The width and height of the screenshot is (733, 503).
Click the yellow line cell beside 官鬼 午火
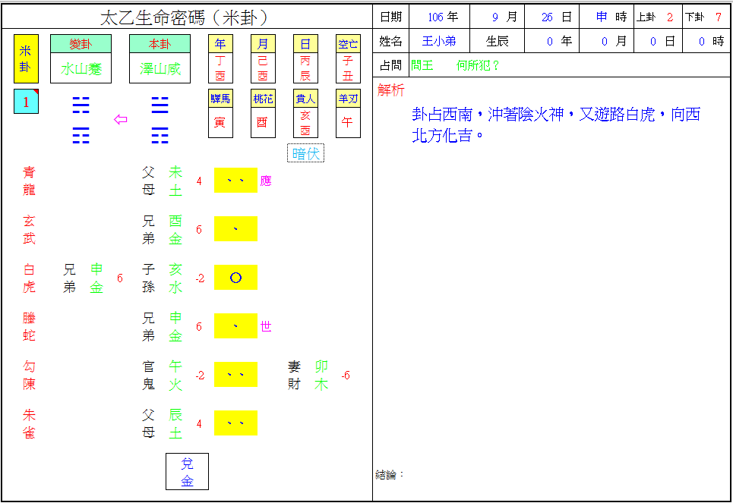click(x=235, y=375)
